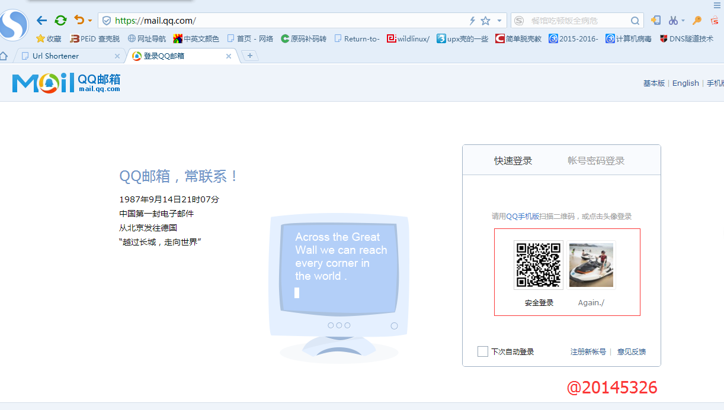Open the 原码补码转 bookmark

303,38
